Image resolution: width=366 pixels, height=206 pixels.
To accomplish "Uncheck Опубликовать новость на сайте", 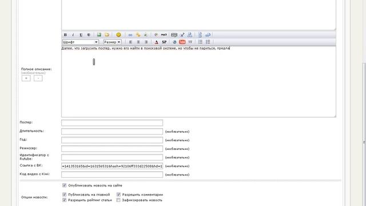I will pyautogui.click(x=65, y=185).
